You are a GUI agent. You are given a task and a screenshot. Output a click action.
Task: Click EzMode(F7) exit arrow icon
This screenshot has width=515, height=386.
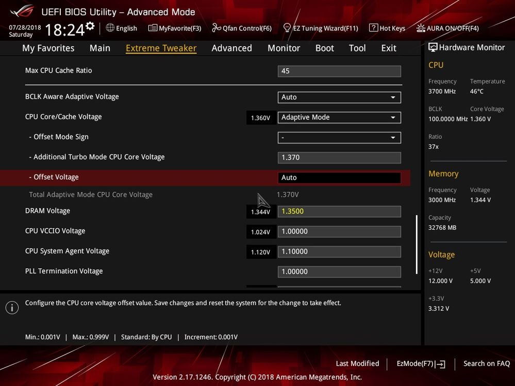point(440,364)
